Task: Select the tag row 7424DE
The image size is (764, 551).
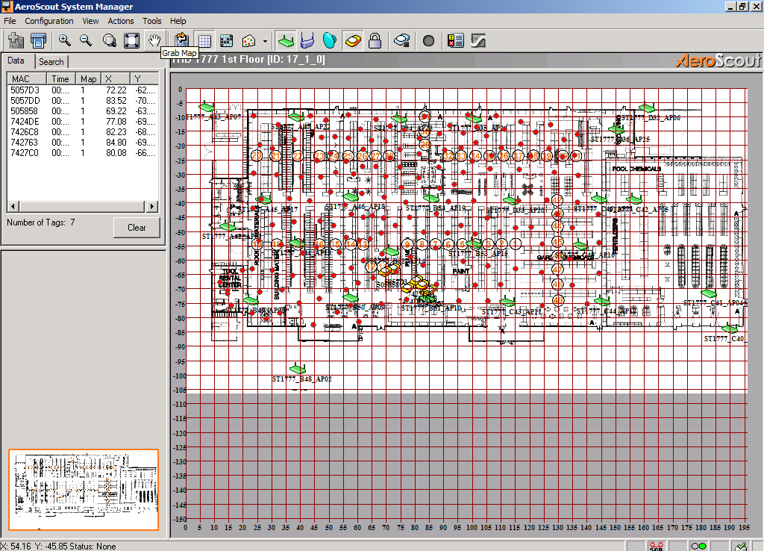Action: (x=82, y=122)
